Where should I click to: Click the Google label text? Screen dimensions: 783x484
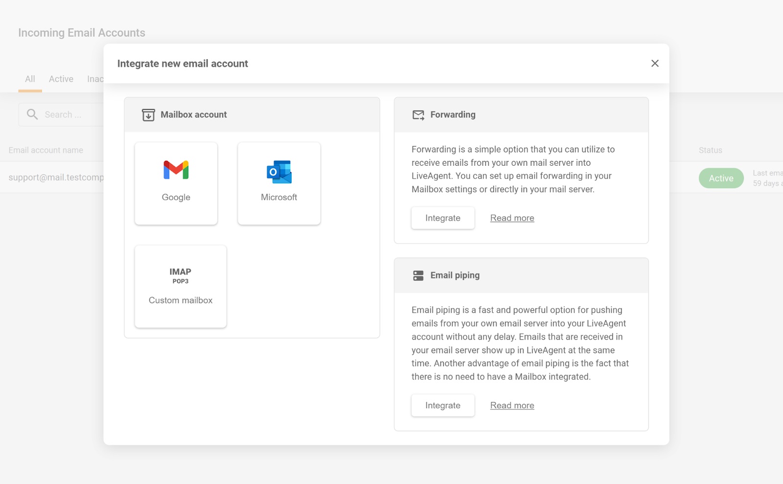pyautogui.click(x=176, y=198)
